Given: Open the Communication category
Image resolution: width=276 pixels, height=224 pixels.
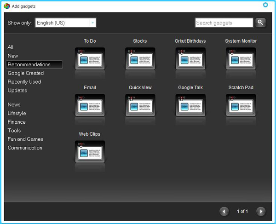Looking at the screenshot, I should (x=25, y=148).
